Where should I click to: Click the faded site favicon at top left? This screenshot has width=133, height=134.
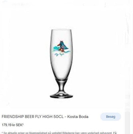[4, 4]
